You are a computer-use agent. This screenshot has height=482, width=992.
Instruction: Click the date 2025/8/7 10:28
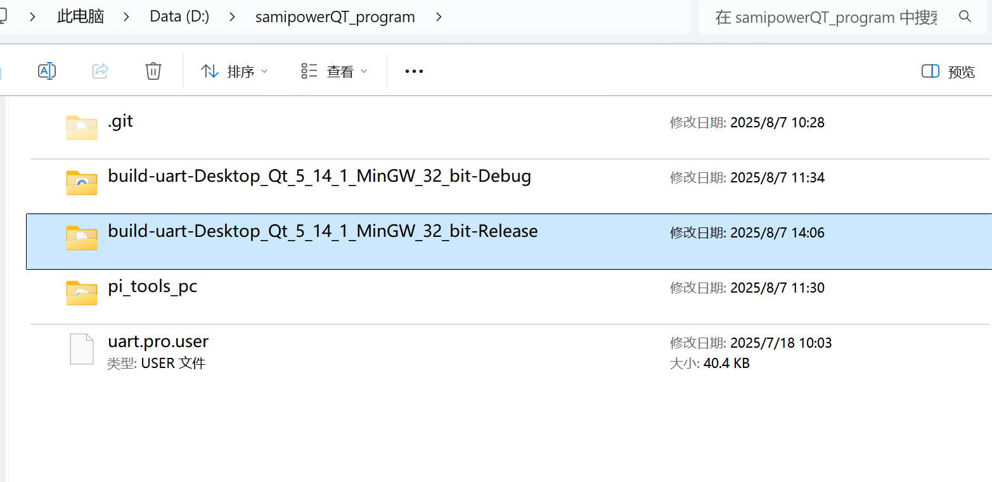point(777,123)
